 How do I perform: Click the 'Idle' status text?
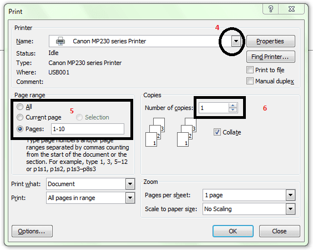point(53,53)
